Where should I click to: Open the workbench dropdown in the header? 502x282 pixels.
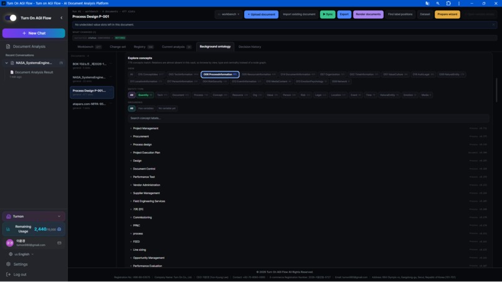pyautogui.click(x=229, y=14)
